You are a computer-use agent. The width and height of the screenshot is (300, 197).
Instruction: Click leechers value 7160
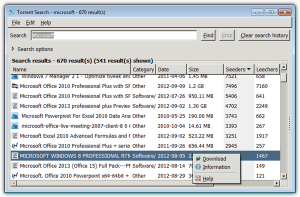[261, 86]
